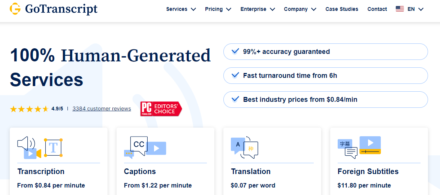Open the Company dropdown menu
The image size is (440, 195).
(x=300, y=9)
